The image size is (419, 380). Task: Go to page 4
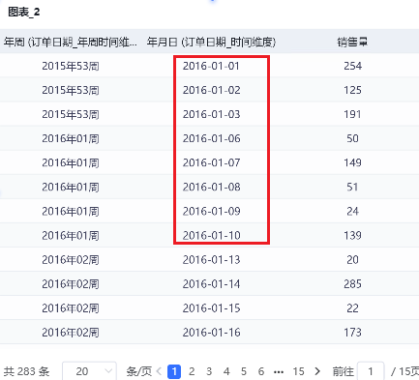[226, 371]
